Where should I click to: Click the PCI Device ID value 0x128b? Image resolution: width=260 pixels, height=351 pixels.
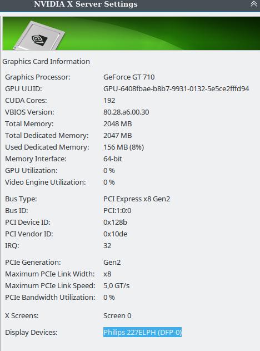[115, 222]
